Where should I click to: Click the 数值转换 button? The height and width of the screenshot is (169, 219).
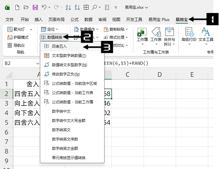coord(53,37)
